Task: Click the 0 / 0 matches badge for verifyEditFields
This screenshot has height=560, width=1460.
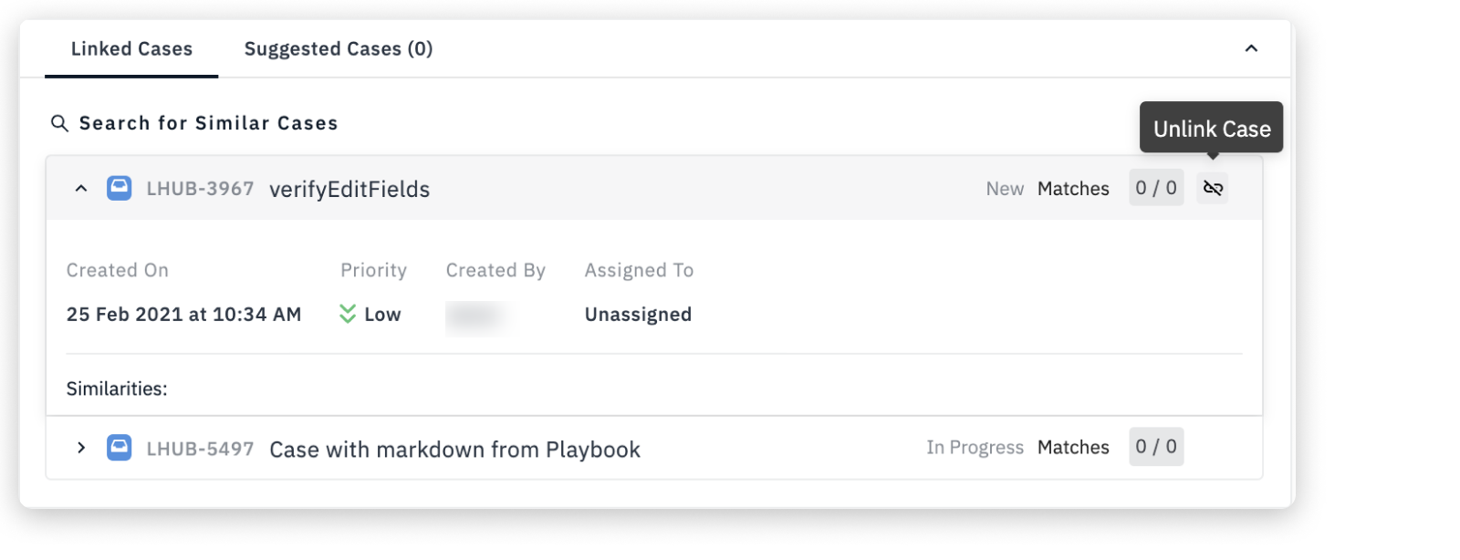Action: click(1156, 188)
